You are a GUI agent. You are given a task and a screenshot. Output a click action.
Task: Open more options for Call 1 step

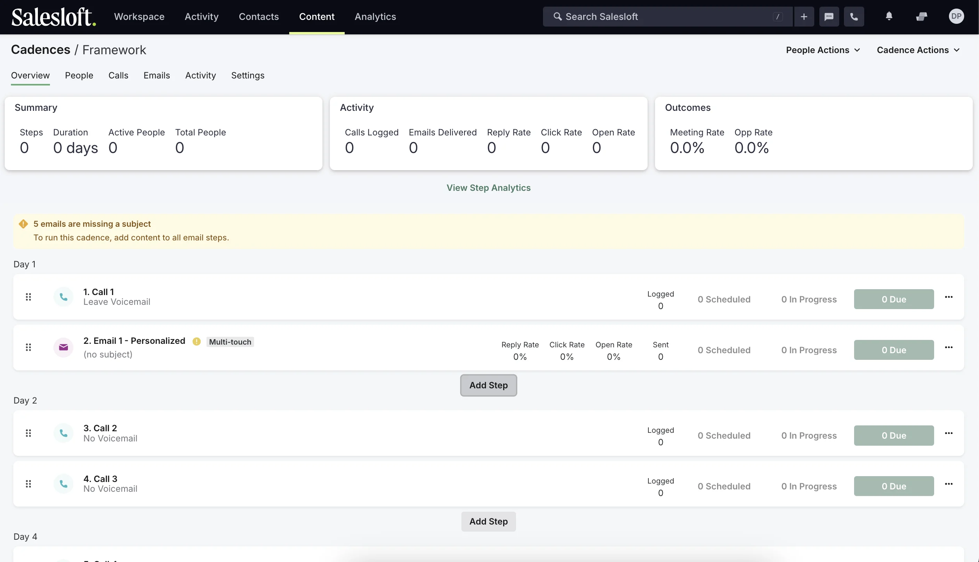[949, 297]
